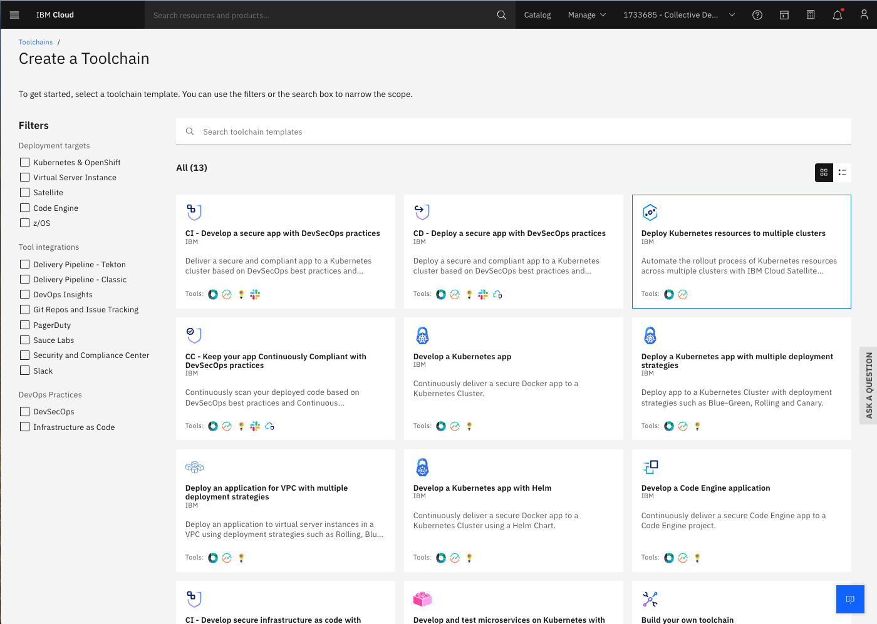The image size is (877, 624).
Task: Click the blue chat feedback button
Action: click(x=850, y=600)
